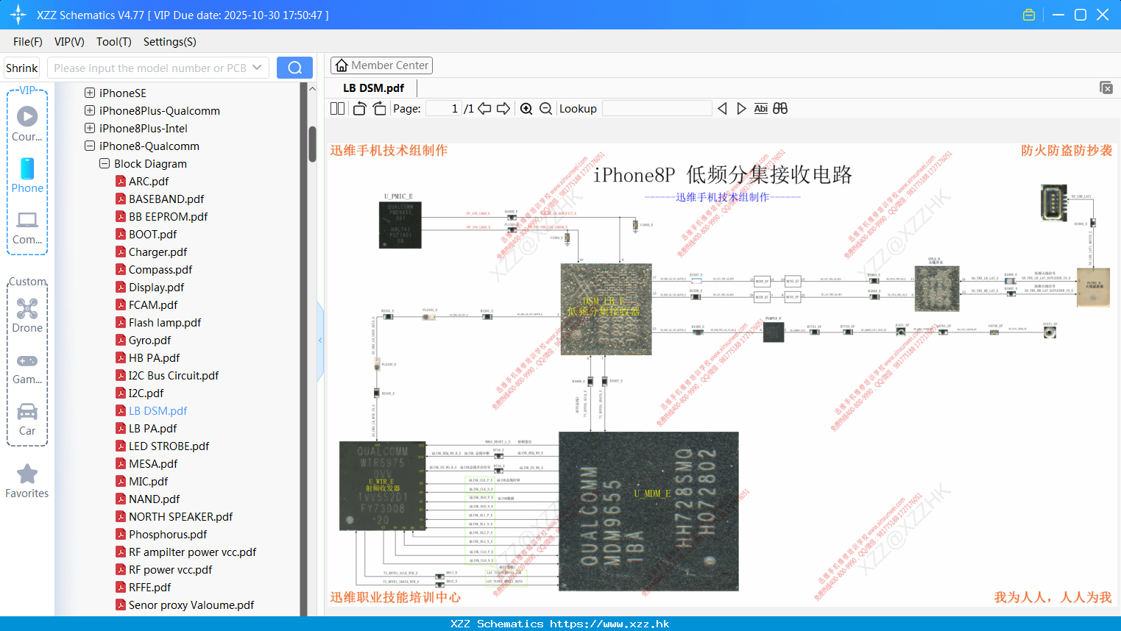The image size is (1121, 631).
Task: Select the Phone category in sidebar
Action: pos(27,175)
